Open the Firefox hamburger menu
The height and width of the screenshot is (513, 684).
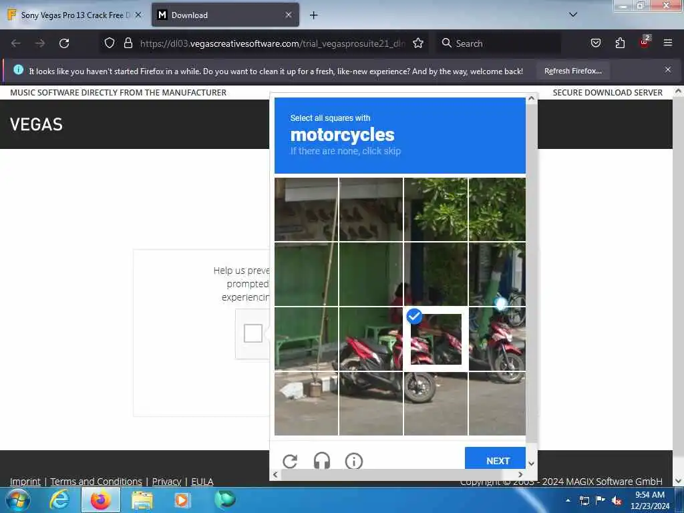(x=667, y=43)
